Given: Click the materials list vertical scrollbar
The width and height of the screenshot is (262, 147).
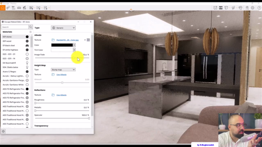Looking at the screenshot, I should pos(32,42).
